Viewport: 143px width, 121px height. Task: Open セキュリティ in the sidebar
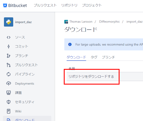pyautogui.click(x=25, y=102)
